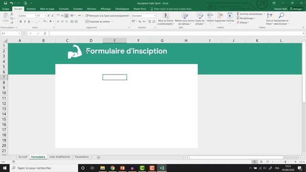This screenshot has height=172, width=306.
Task: Switch to the Développeur tab
Action: (x=122, y=9)
